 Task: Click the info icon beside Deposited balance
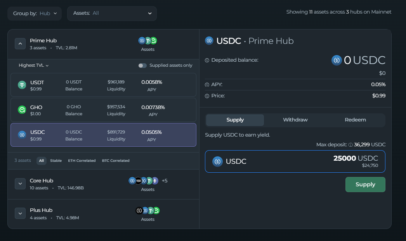[x=207, y=60]
